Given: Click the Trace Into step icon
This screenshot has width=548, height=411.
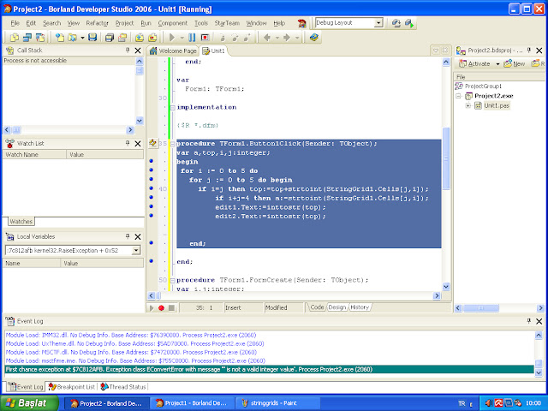Looking at the screenshot, I should click(223, 38).
